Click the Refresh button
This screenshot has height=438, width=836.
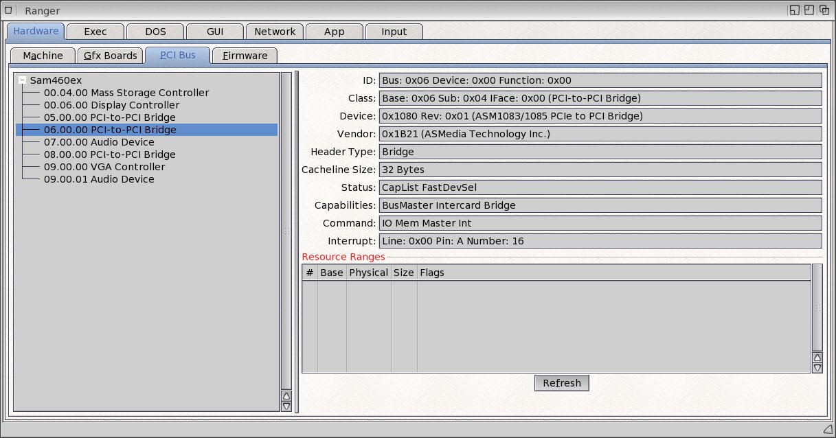click(561, 383)
